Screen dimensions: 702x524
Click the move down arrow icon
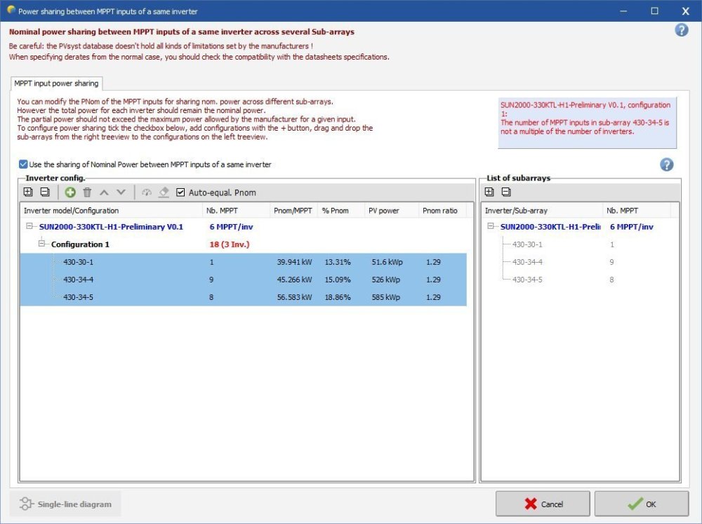(121, 192)
